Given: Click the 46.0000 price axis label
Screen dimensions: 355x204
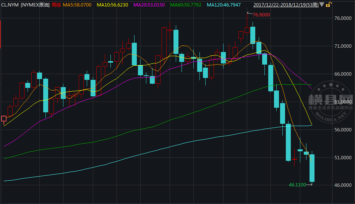Looking at the screenshot, I should [x=343, y=185].
